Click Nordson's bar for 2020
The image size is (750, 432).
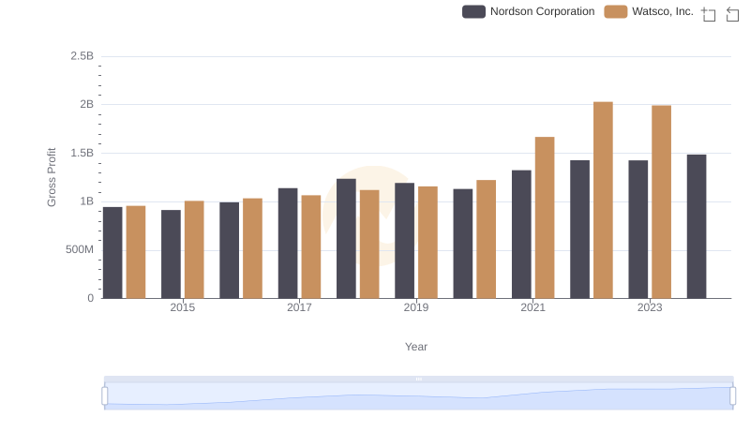462,244
